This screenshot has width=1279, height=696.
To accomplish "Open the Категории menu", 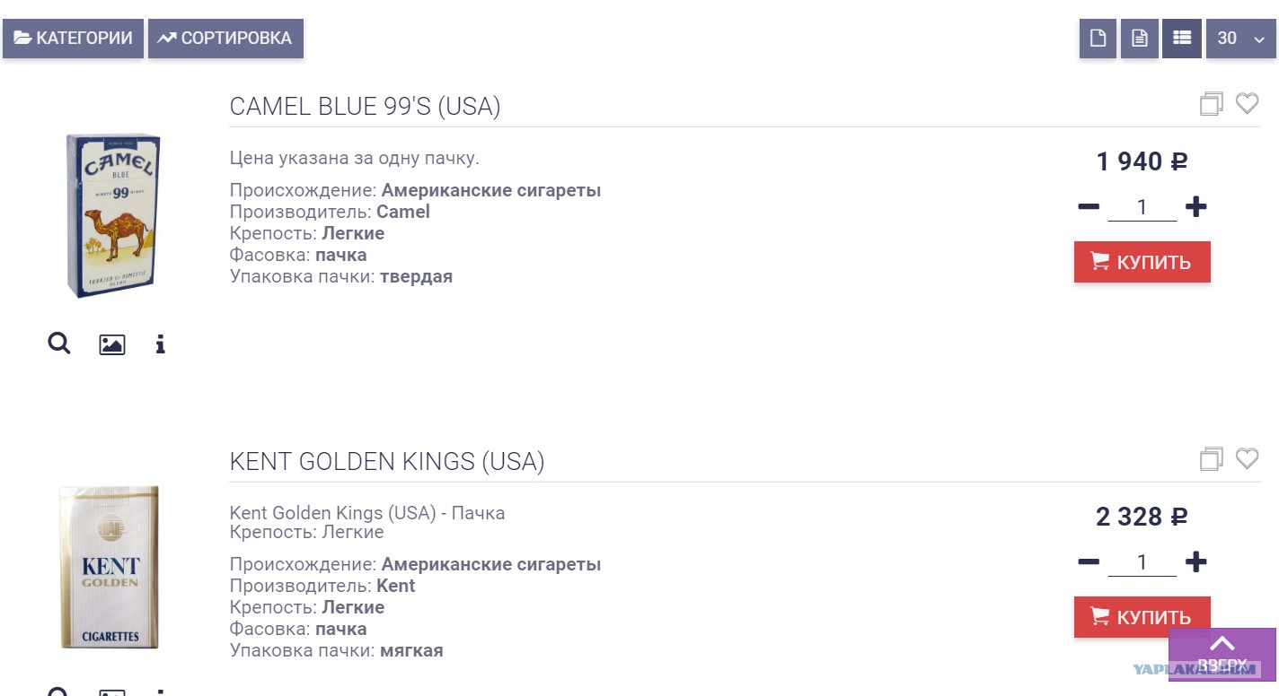I will (x=73, y=39).
